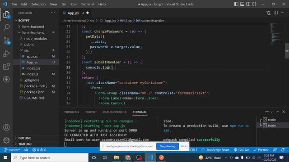Close the terminal panel

tap(284, 112)
